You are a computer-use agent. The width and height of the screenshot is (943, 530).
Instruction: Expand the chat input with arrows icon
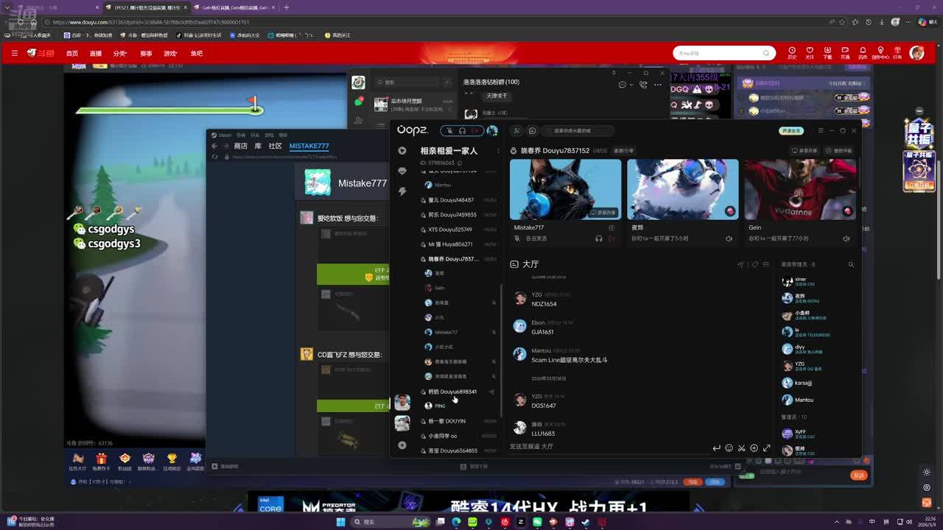[x=766, y=448]
